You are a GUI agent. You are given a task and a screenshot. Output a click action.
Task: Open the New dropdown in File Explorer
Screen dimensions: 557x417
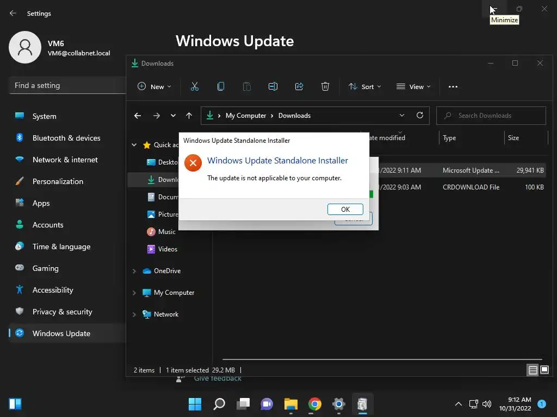[154, 86]
